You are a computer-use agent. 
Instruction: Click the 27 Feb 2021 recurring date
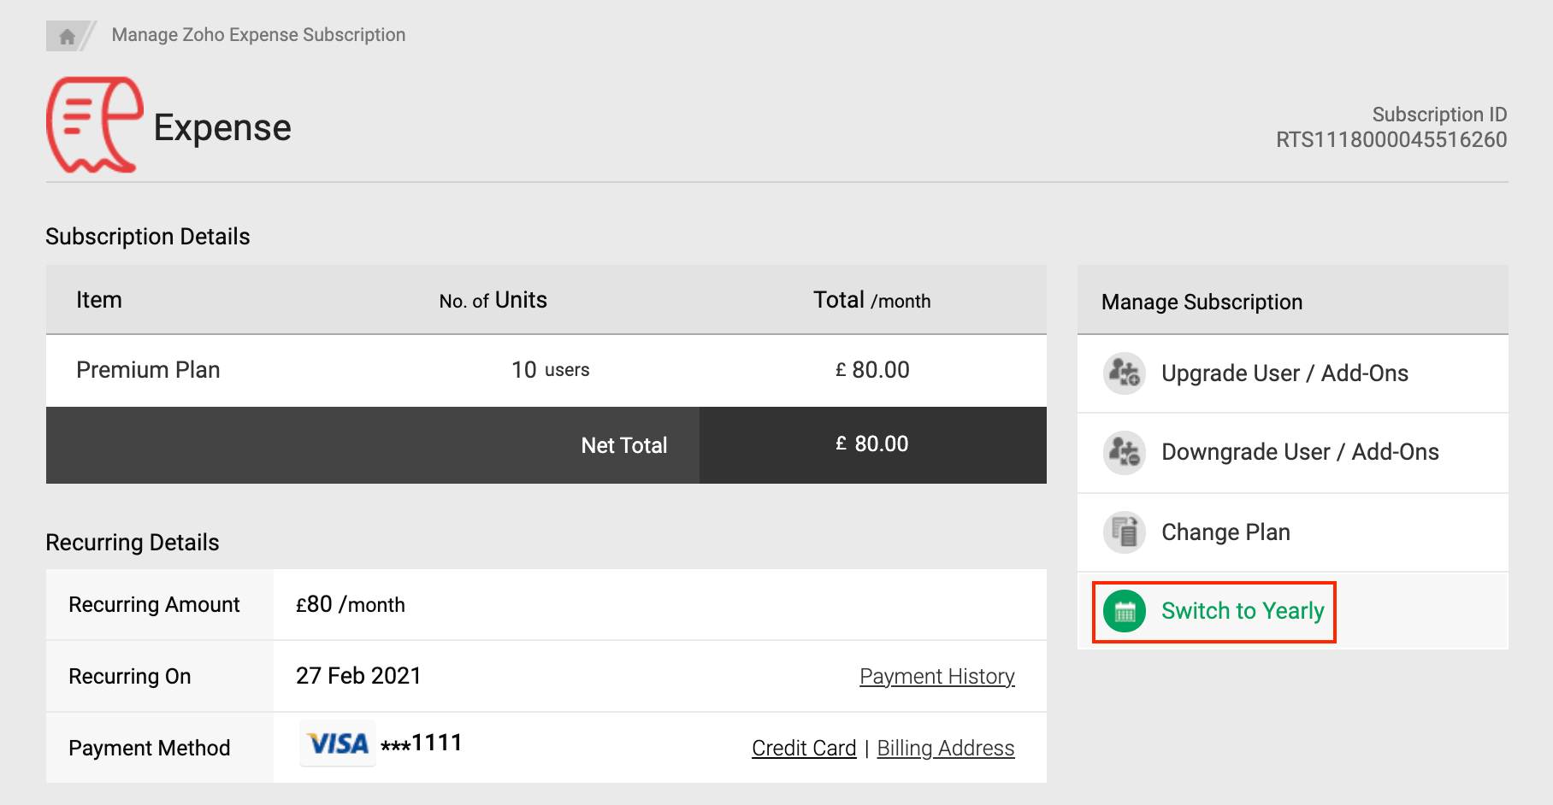[x=358, y=676]
